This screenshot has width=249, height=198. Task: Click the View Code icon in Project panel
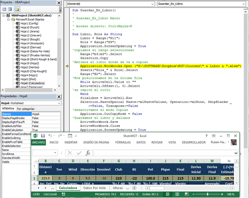tap(4, 9)
